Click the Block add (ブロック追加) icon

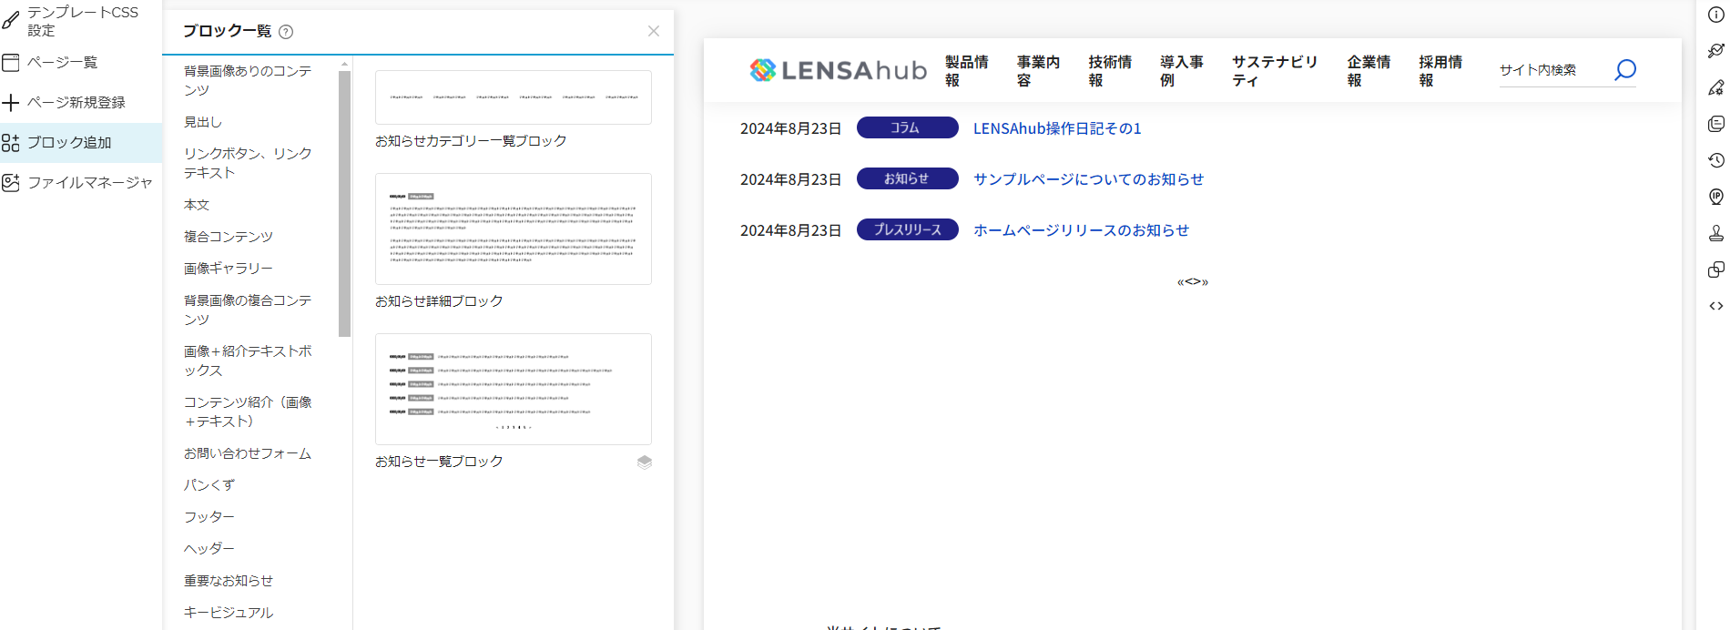click(x=11, y=143)
